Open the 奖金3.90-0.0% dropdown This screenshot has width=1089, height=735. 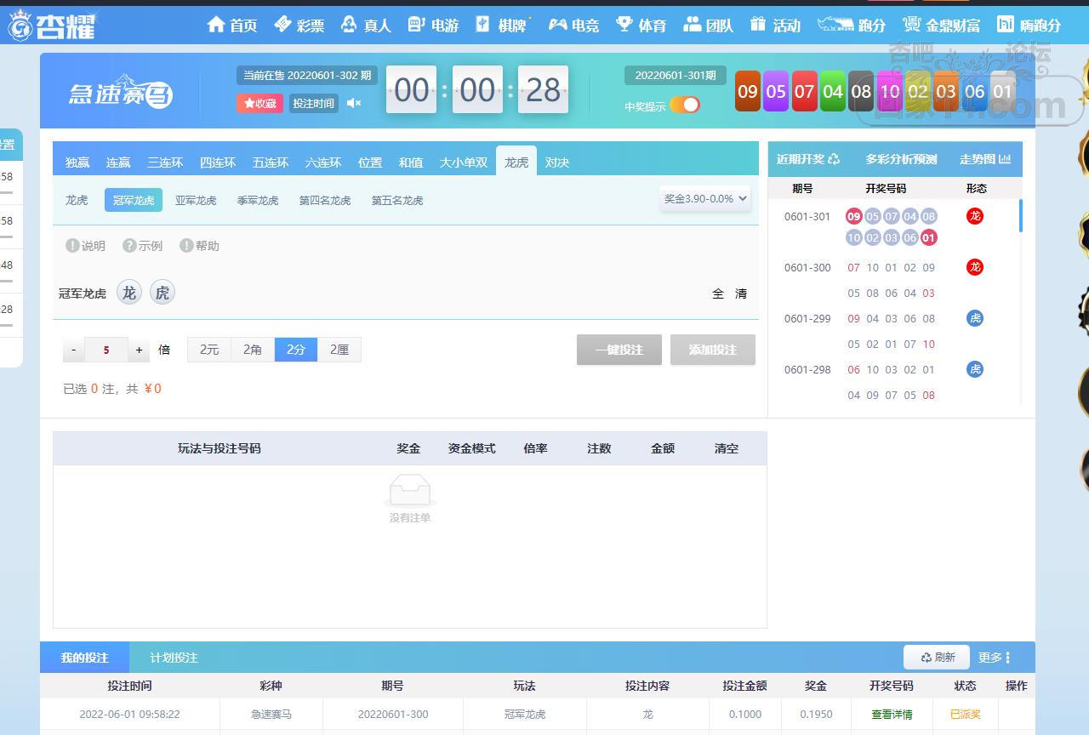(704, 198)
